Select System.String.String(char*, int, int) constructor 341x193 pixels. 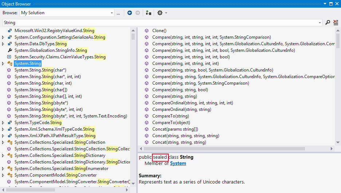48,77
